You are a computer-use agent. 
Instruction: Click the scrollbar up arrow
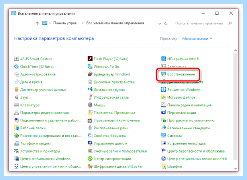click(235, 50)
